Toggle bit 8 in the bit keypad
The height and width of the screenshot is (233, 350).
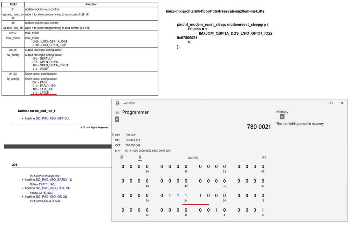point(186,210)
